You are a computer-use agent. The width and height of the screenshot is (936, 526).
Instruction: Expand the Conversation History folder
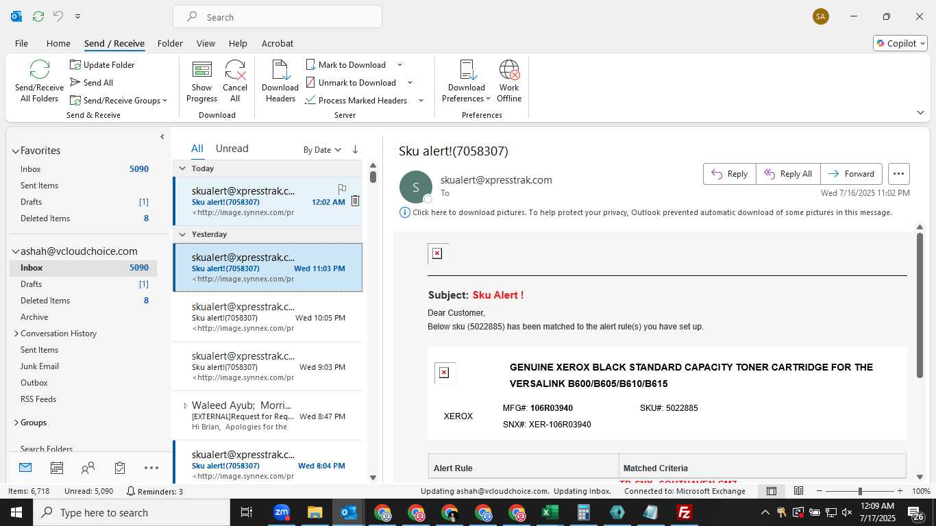[x=16, y=334]
